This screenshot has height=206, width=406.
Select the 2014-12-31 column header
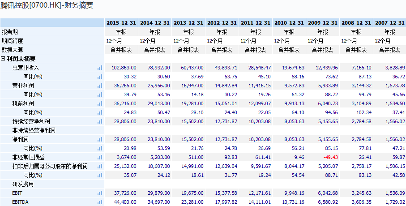(x=155, y=23)
